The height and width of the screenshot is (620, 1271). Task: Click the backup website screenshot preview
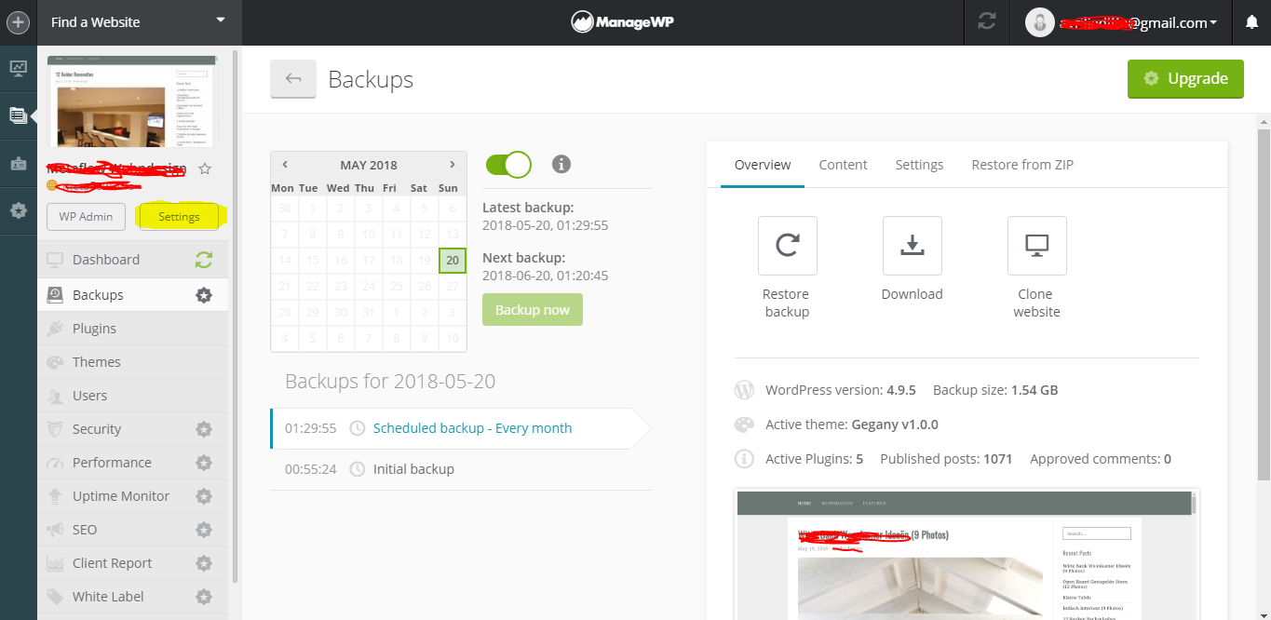coord(967,554)
